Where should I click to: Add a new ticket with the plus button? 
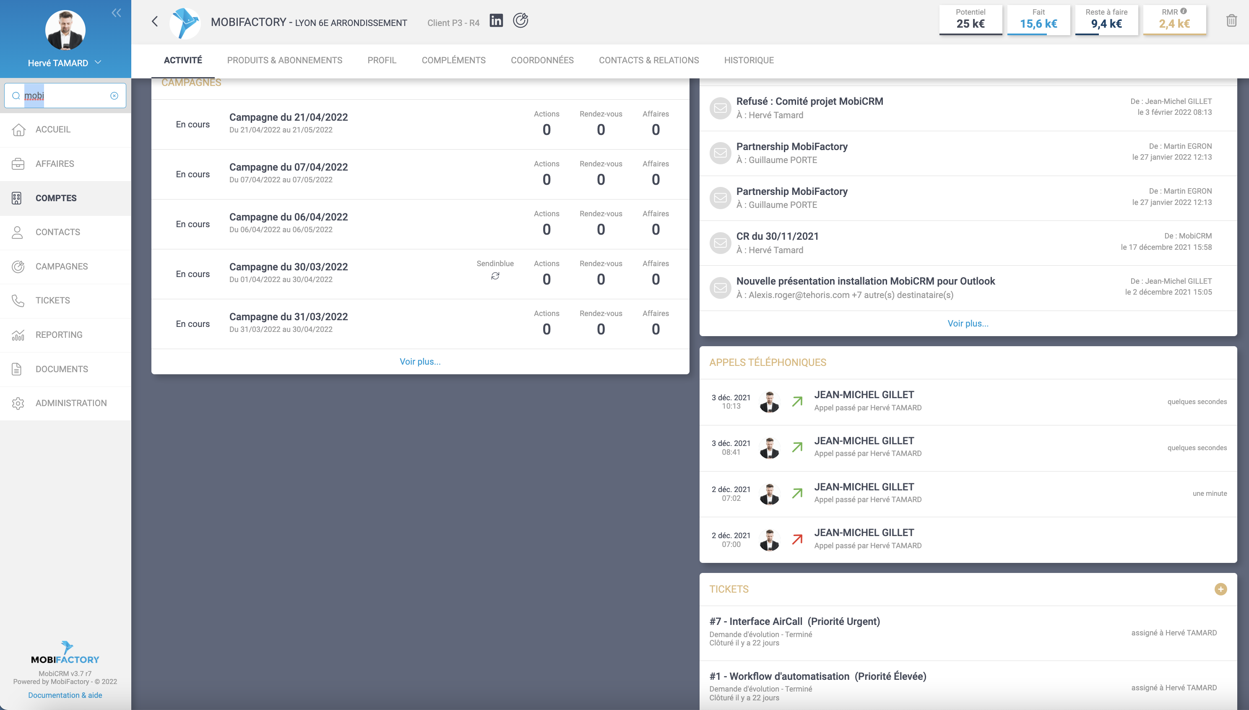pos(1220,589)
